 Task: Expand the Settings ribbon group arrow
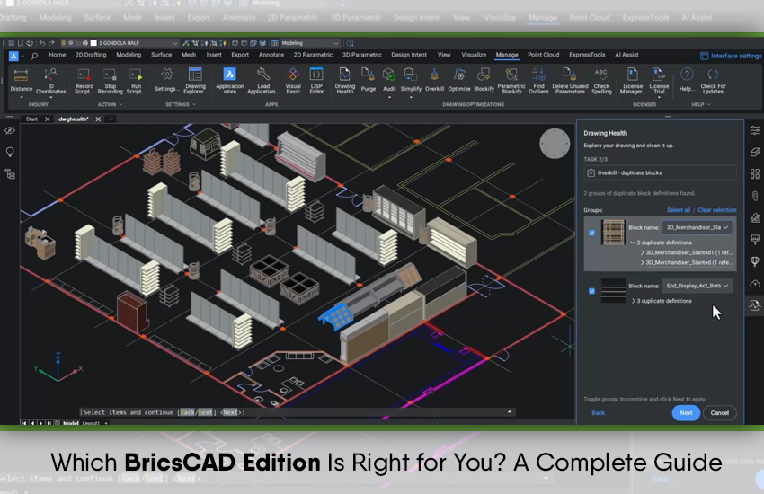(x=194, y=104)
